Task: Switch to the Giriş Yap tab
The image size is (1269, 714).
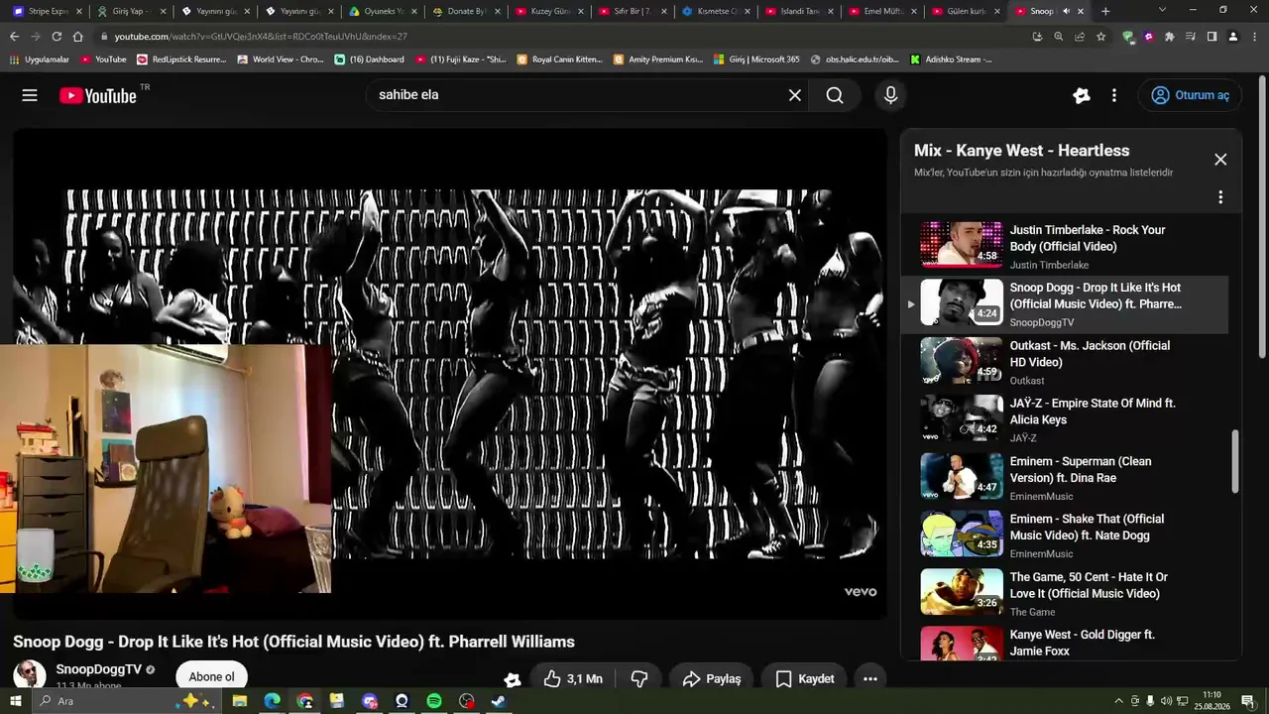Action: tap(132, 11)
